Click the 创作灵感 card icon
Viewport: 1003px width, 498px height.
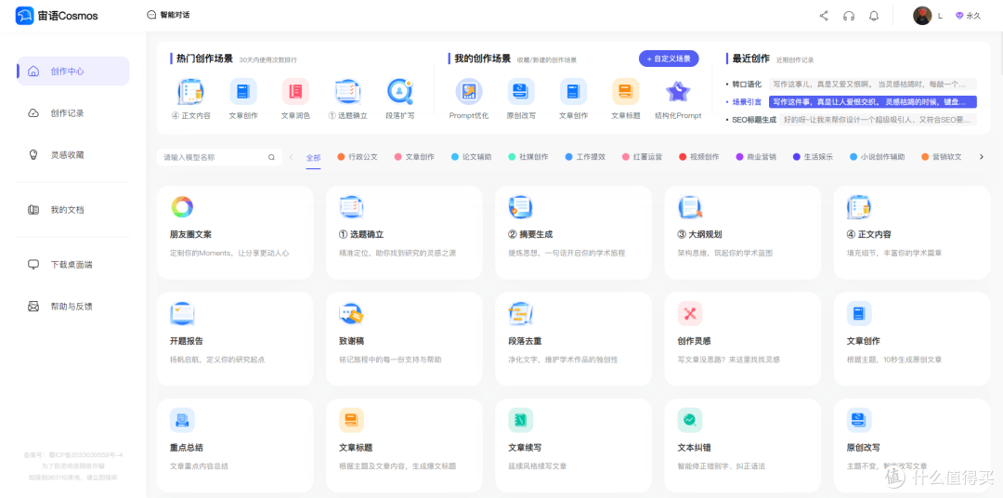[689, 313]
